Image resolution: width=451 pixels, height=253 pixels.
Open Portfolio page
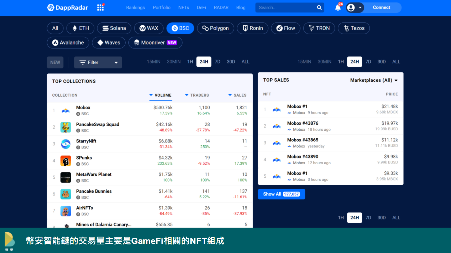[161, 8]
